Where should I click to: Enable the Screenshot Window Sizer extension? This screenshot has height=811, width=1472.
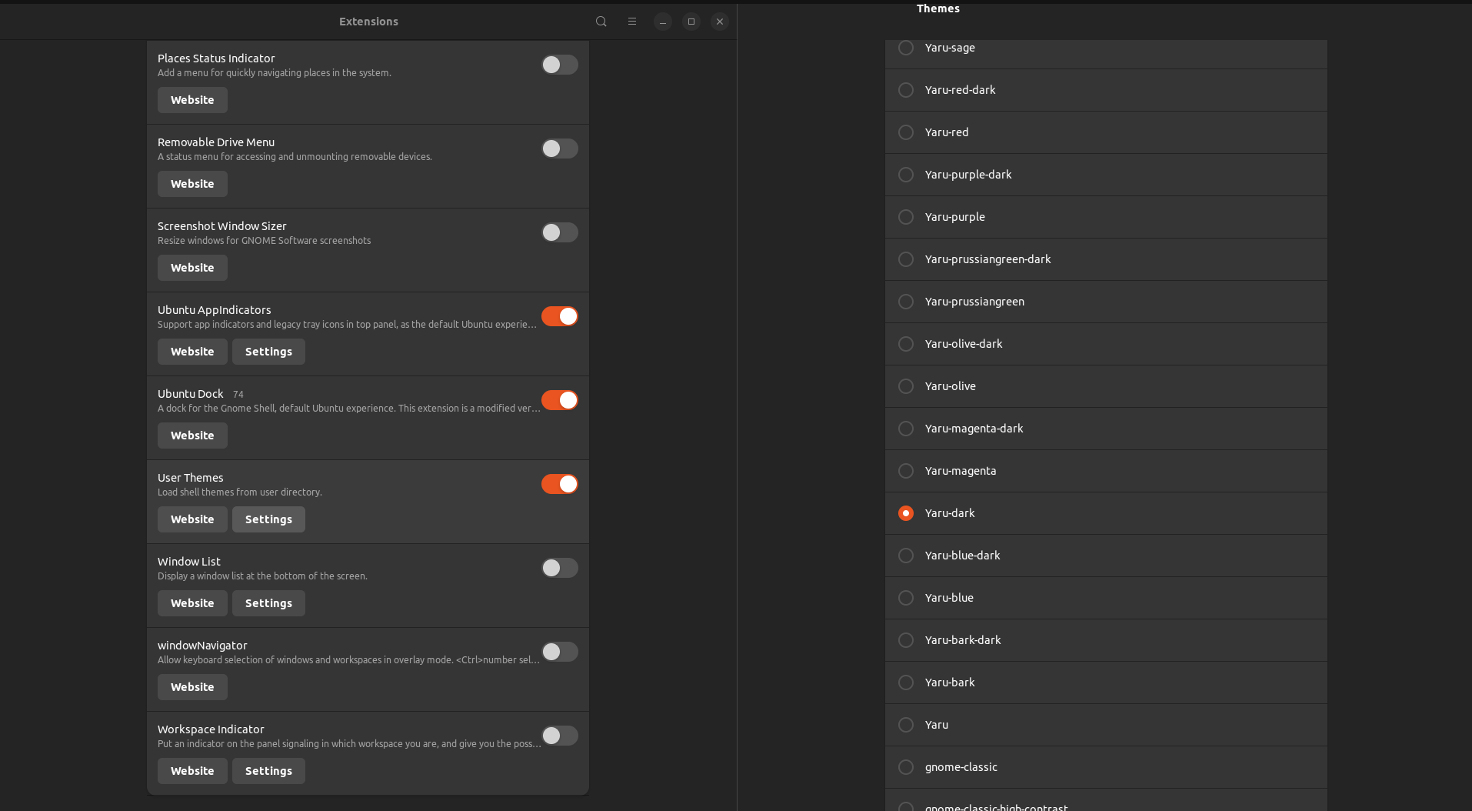pos(559,232)
